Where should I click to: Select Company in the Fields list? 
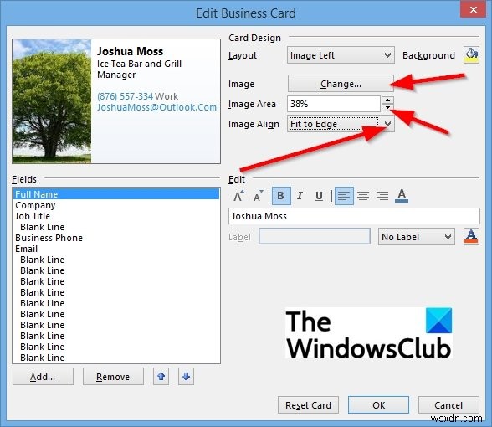(116, 205)
